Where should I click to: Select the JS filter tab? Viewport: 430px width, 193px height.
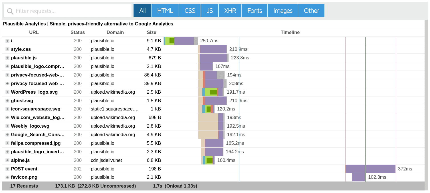click(x=209, y=10)
